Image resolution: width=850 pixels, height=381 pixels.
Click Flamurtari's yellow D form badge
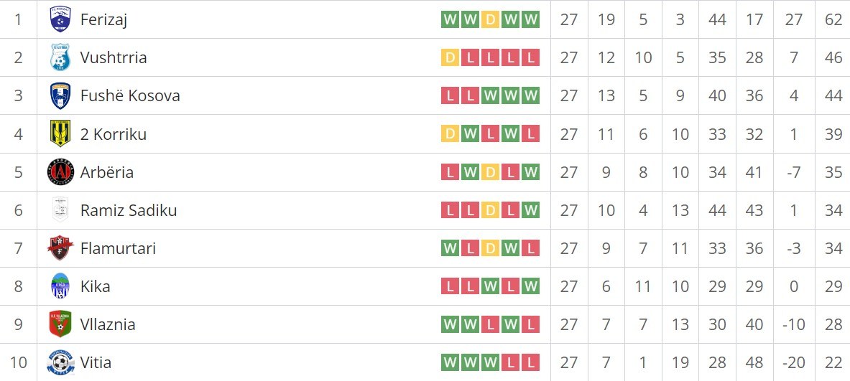pos(490,248)
